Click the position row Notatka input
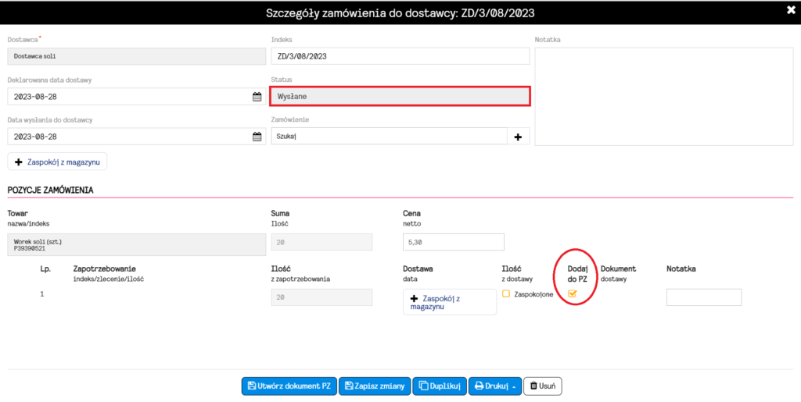The height and width of the screenshot is (402, 801). 704,297
